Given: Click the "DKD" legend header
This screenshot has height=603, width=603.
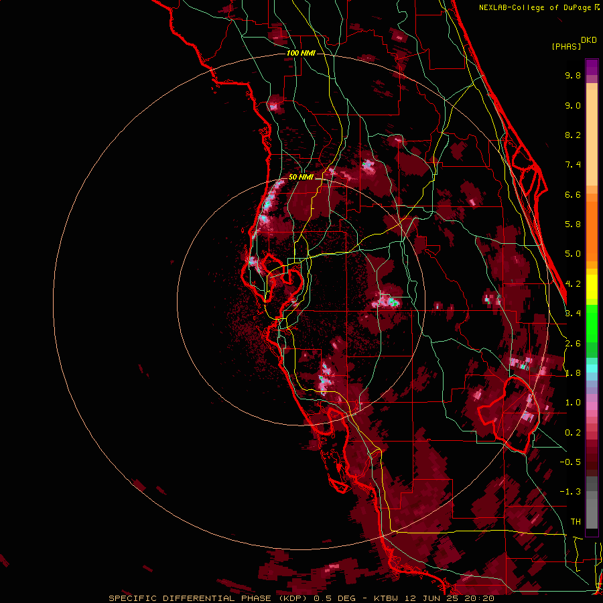Looking at the screenshot, I should 589,40.
